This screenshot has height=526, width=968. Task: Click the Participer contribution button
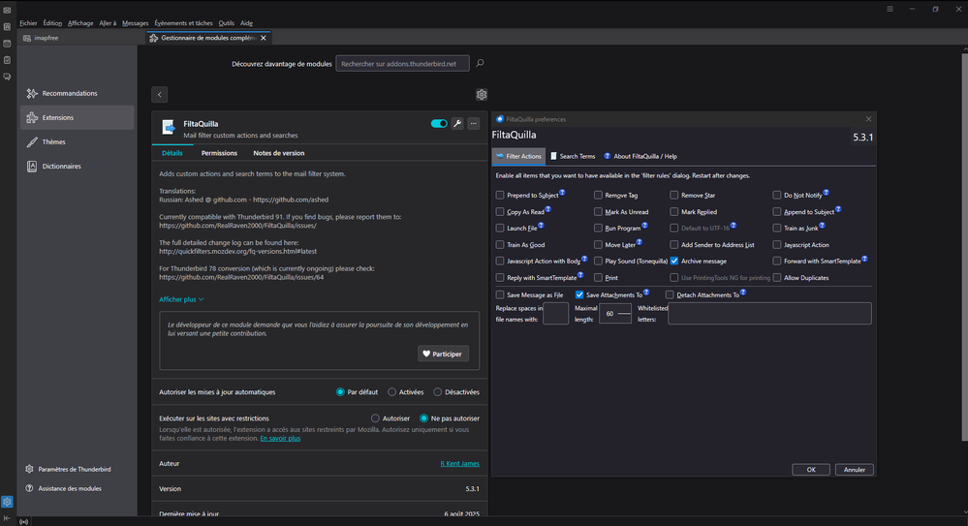(x=443, y=354)
